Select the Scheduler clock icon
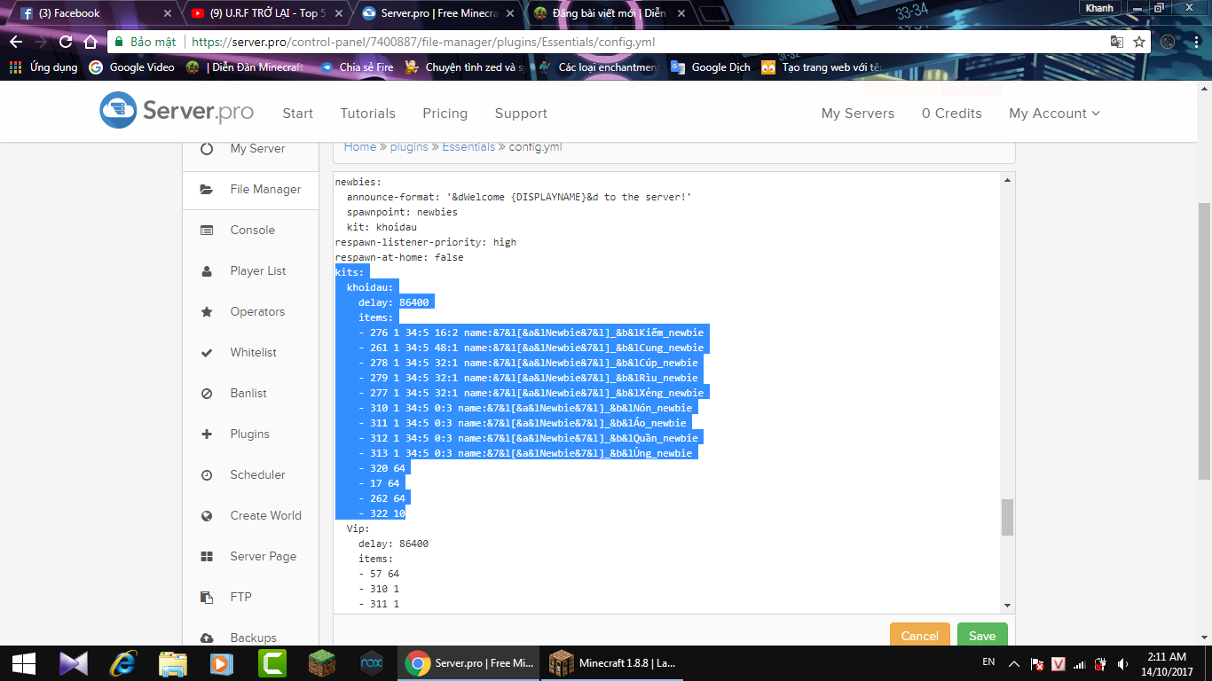Screen dimensions: 1212x681 click(x=207, y=475)
